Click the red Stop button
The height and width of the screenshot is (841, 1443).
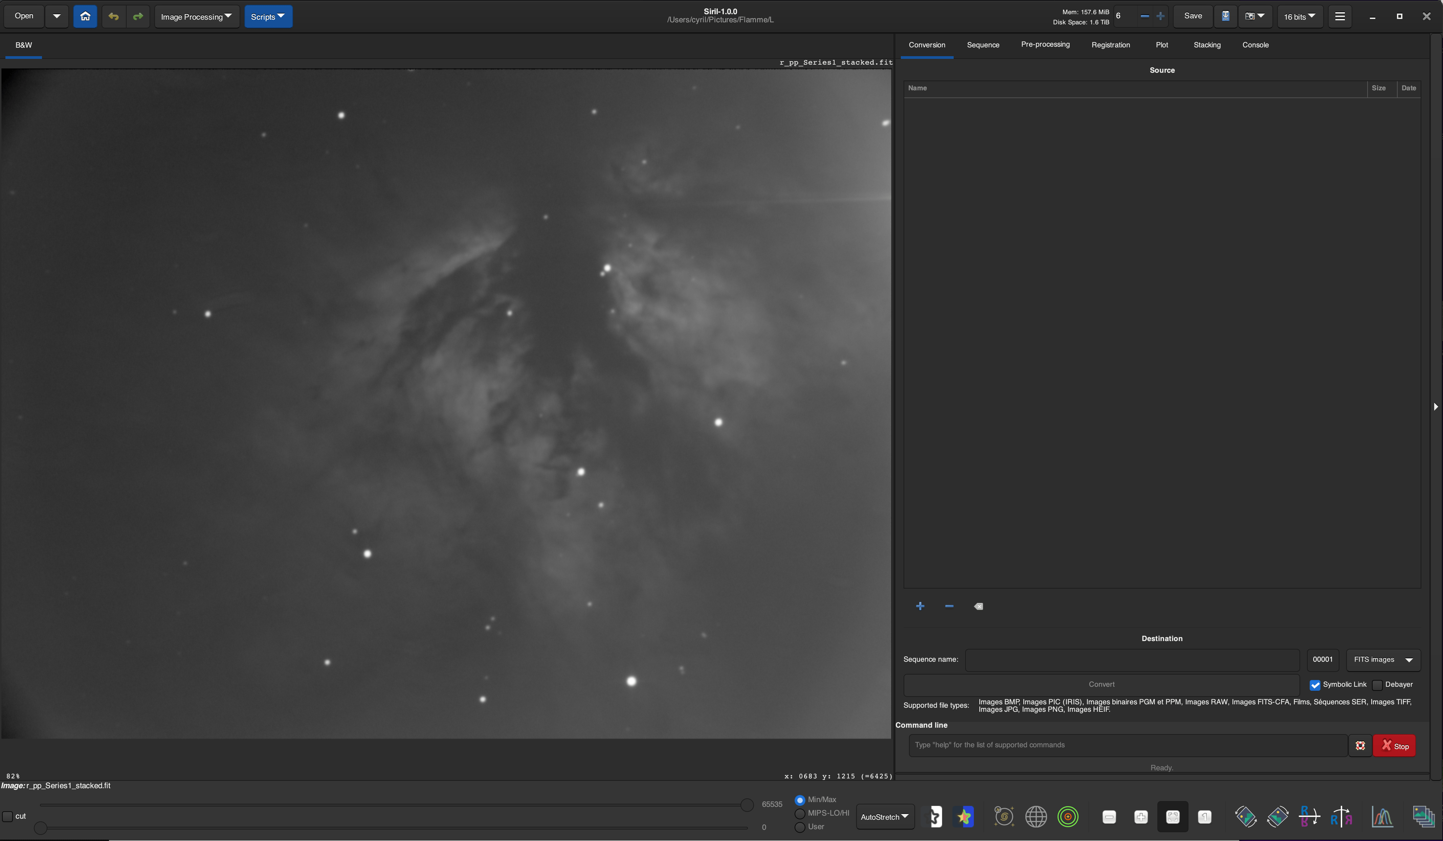(x=1394, y=745)
